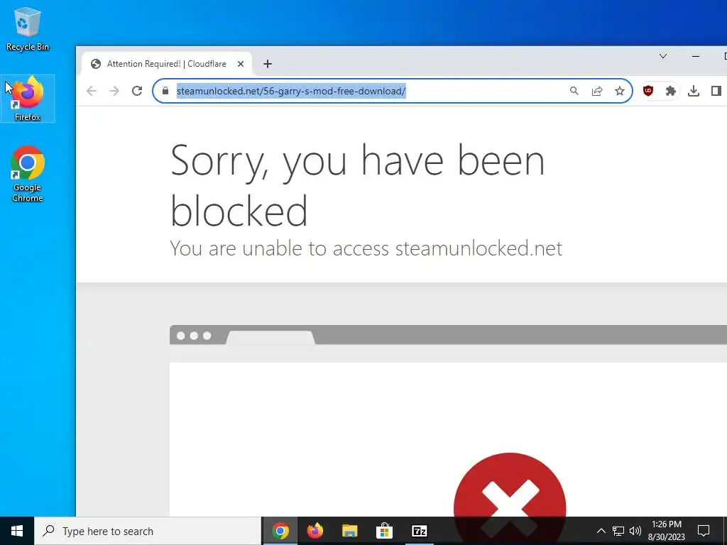Open network status in system tray
727x545 pixels.
click(x=618, y=531)
